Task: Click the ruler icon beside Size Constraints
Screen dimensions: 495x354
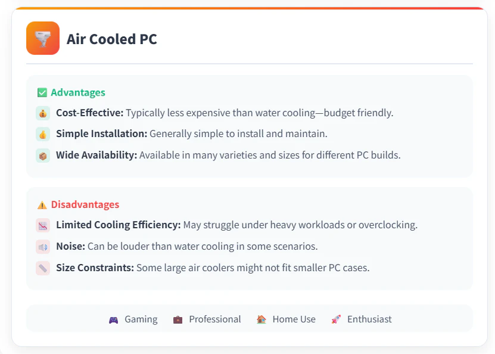Action: [x=42, y=268]
